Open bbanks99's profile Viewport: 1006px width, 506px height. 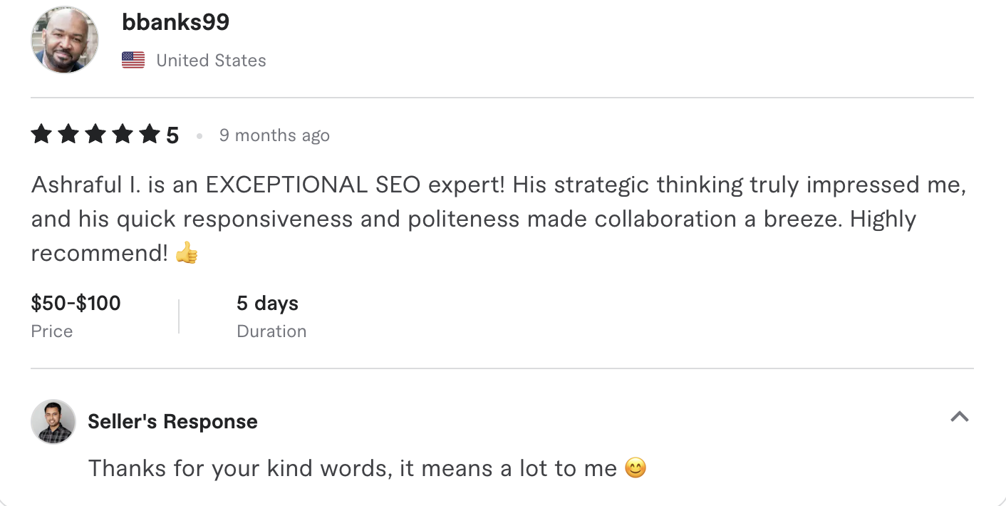[x=176, y=21]
